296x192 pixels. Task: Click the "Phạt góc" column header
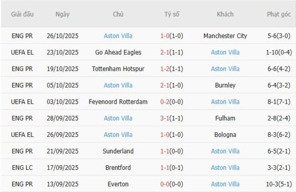pyautogui.click(x=279, y=14)
